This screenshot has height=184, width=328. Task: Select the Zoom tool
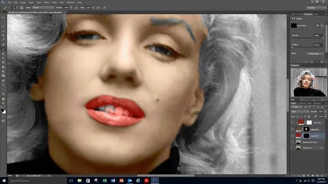[3, 103]
